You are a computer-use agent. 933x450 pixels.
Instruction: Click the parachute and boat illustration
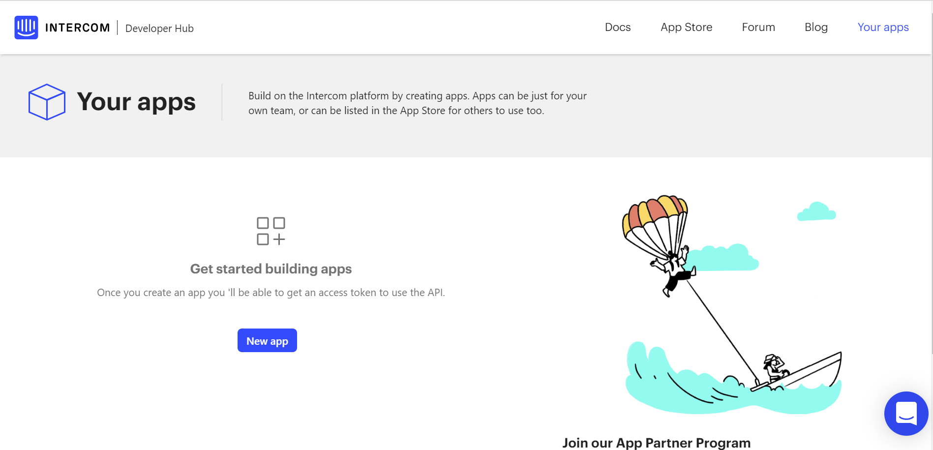(733, 304)
